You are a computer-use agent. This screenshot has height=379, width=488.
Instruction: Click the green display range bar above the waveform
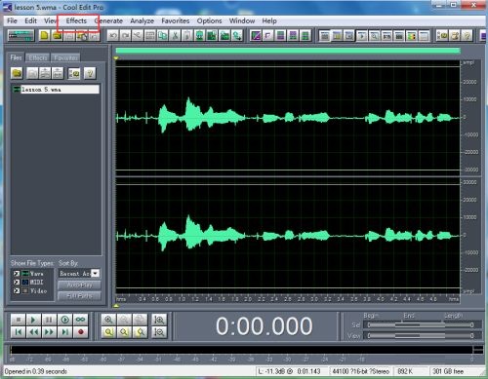pyautogui.click(x=288, y=51)
